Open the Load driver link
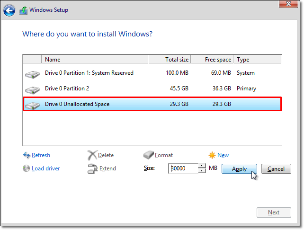 point(46,168)
